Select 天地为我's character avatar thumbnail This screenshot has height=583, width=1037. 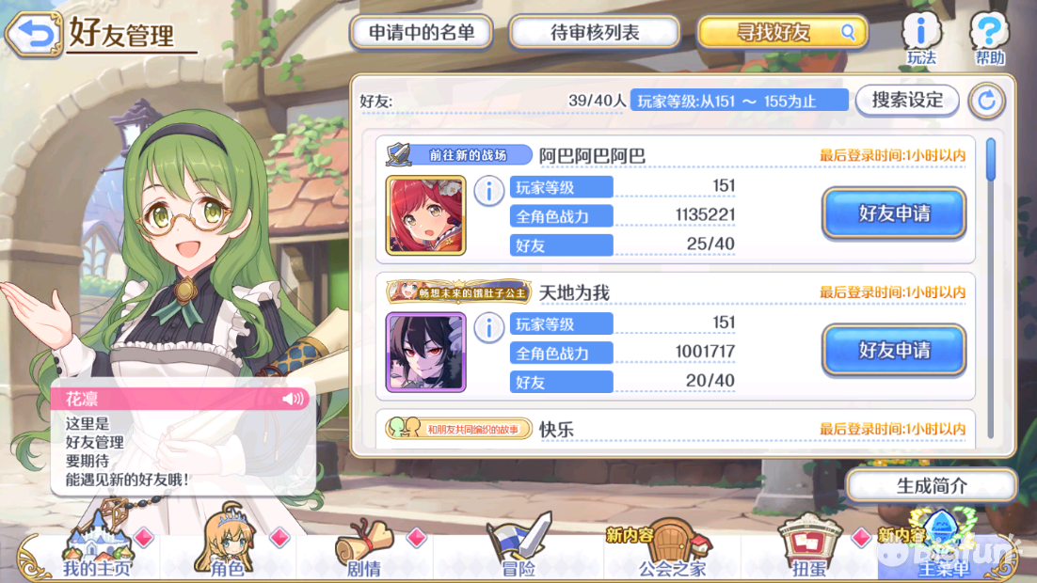426,353
